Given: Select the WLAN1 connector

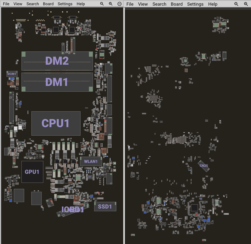Looking at the screenshot, I should coord(91,161).
